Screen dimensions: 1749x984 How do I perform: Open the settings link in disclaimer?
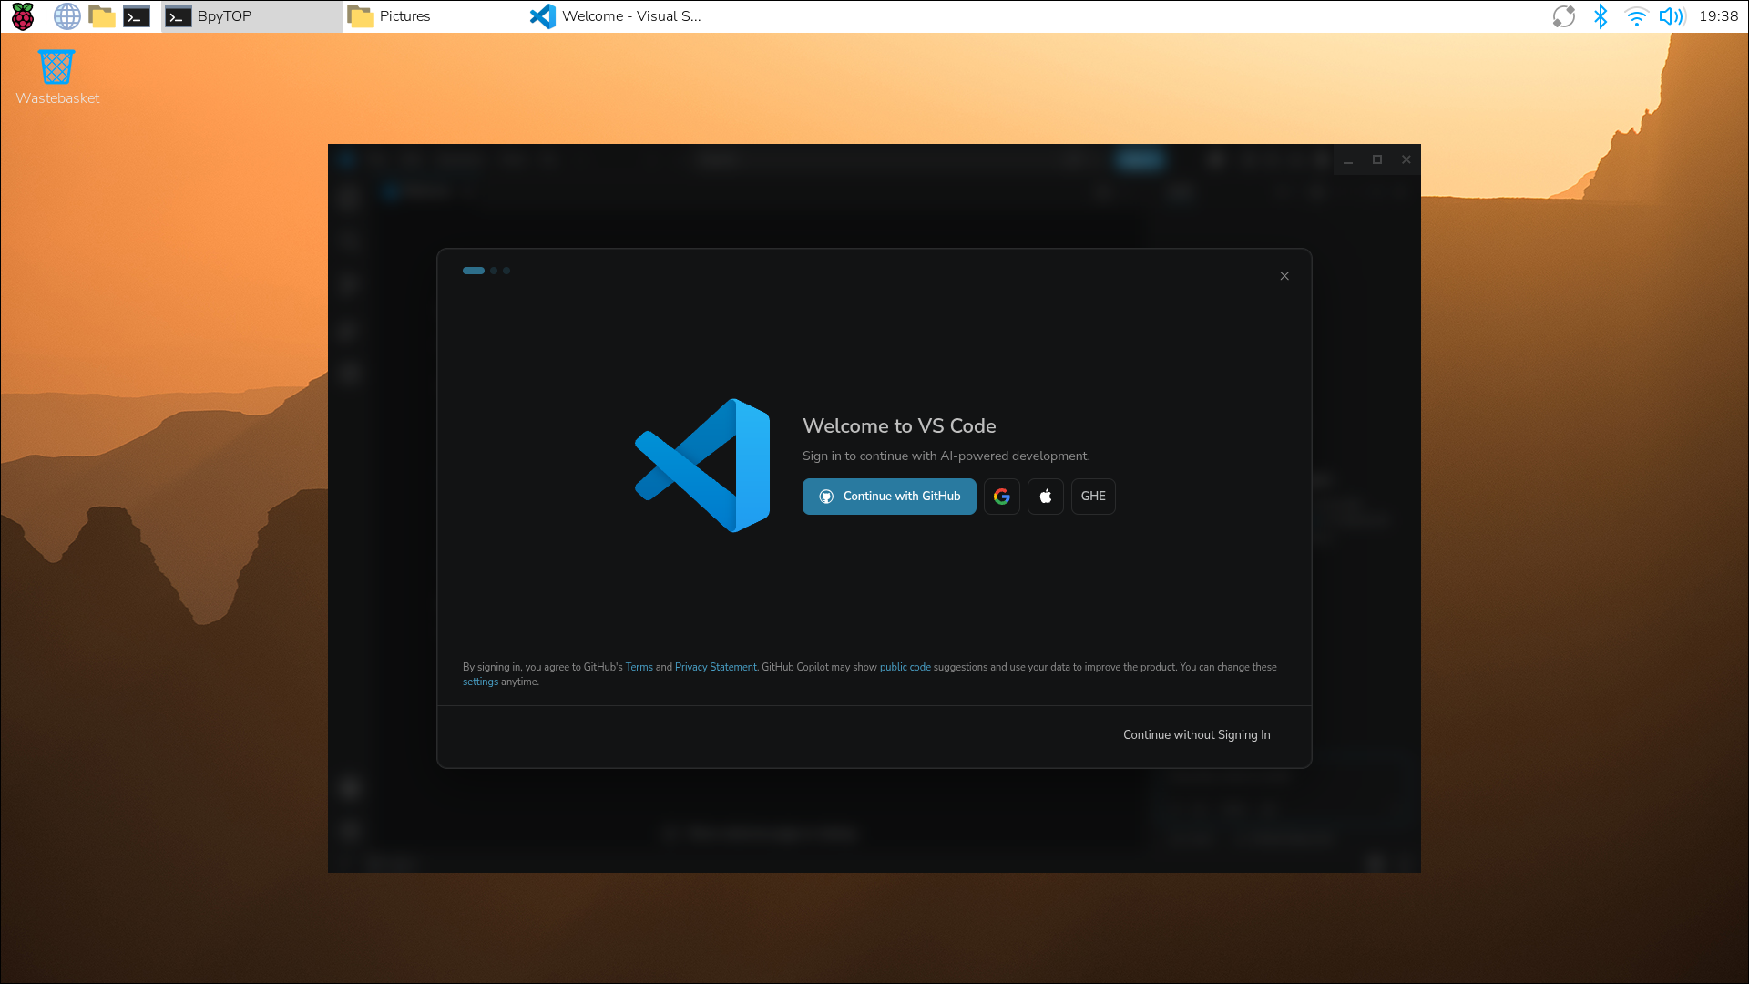480,682
